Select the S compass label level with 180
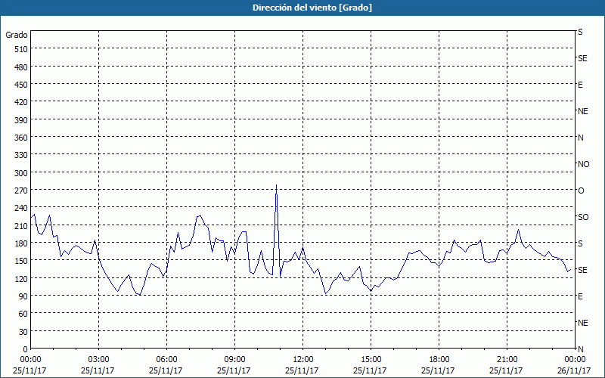This screenshot has height=378, width=605. pyautogui.click(x=580, y=243)
